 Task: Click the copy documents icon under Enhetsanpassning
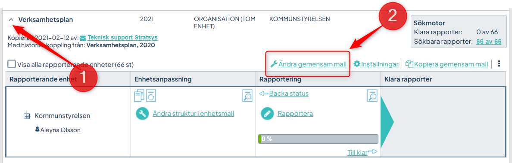(x=139, y=96)
